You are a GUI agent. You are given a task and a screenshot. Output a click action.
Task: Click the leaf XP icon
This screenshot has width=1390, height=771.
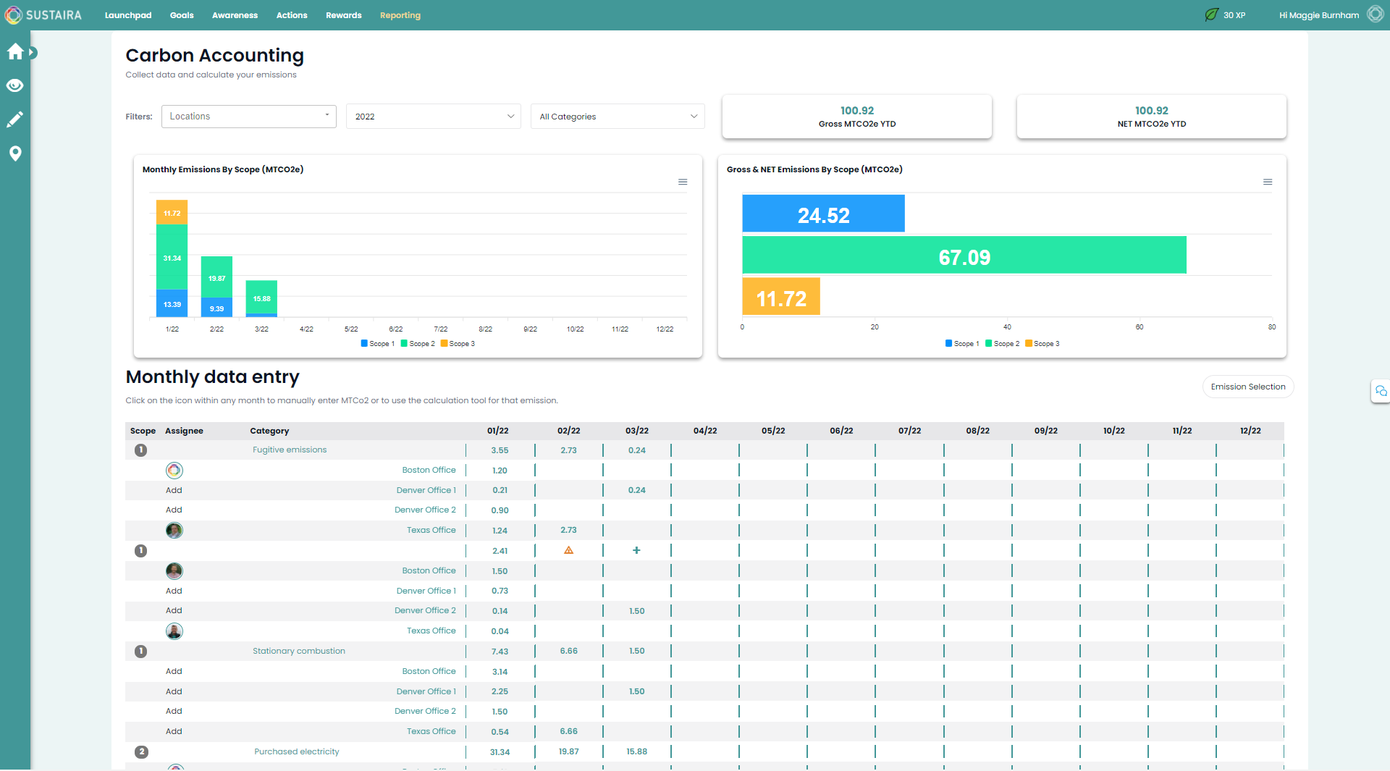coord(1211,14)
